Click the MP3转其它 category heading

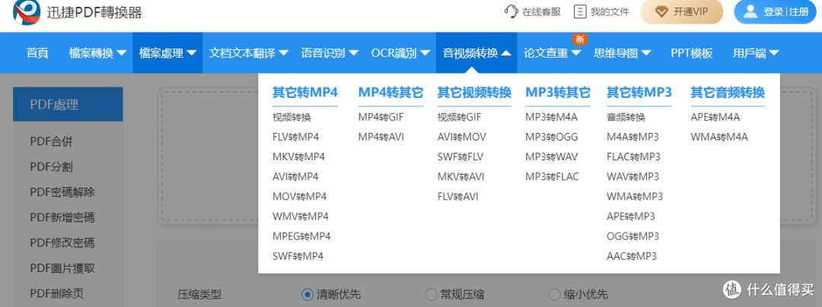(x=558, y=93)
